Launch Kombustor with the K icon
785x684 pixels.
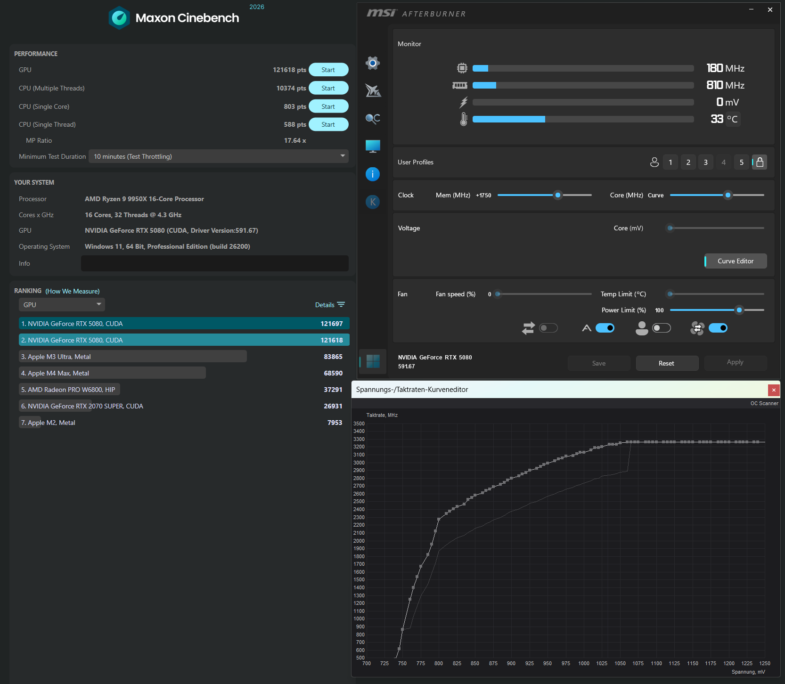coord(373,202)
